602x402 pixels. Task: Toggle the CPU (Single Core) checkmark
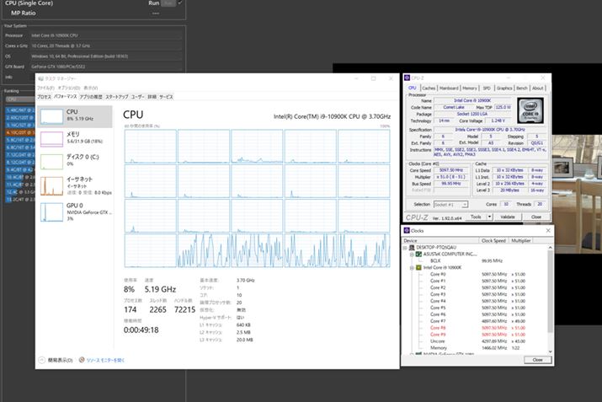click(x=179, y=3)
